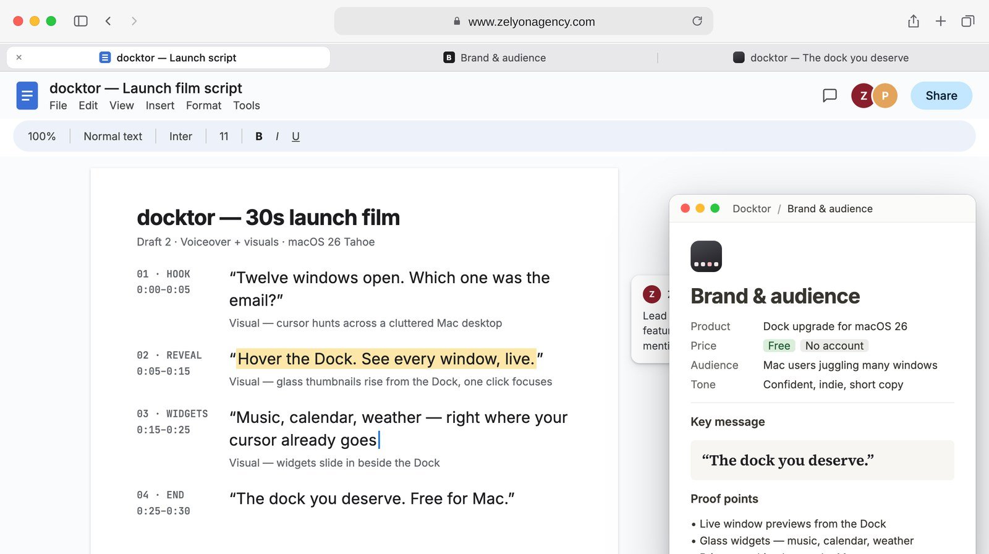This screenshot has height=554, width=989.
Task: Click the Share button
Action: click(x=941, y=96)
